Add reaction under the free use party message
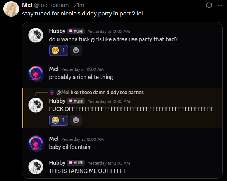 point(76,50)
